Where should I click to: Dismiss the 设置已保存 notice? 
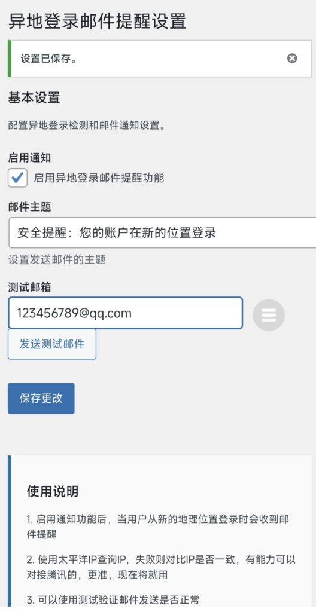pyautogui.click(x=291, y=59)
